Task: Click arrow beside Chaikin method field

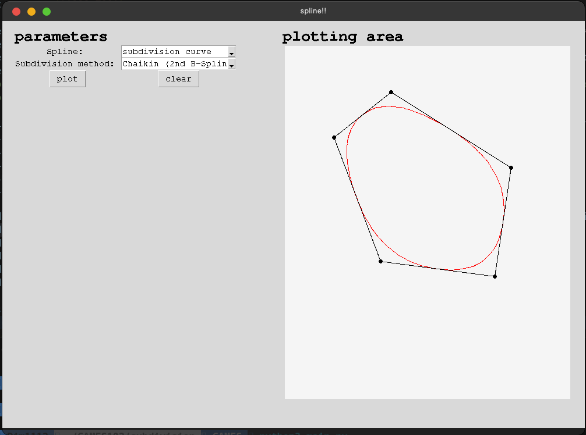Action: 231,65
